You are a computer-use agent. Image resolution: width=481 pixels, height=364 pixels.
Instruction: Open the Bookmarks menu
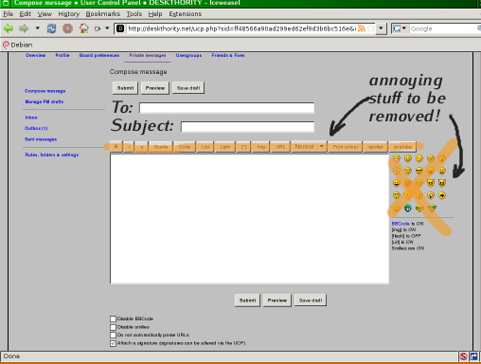pos(103,14)
